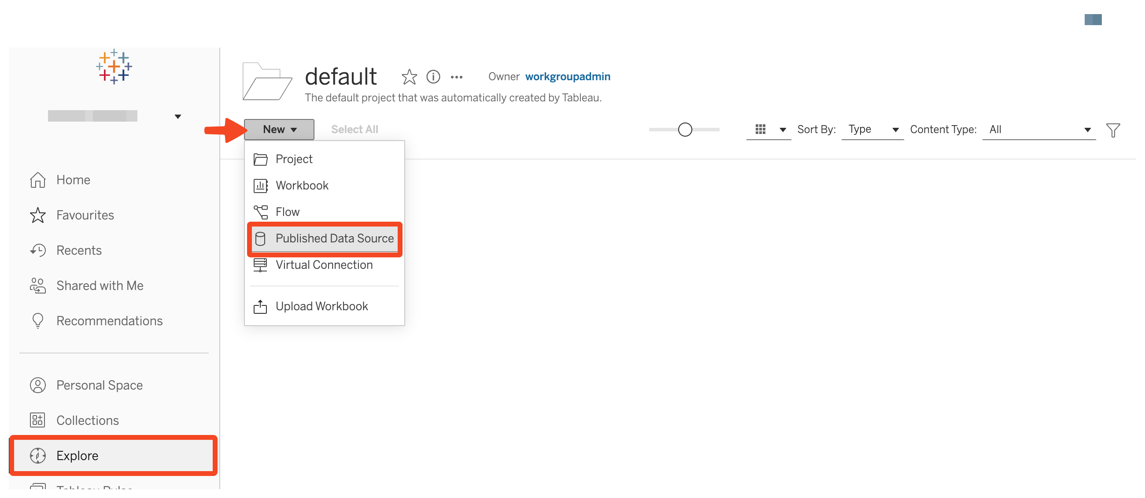
Task: Switch to grid view icon
Action: [760, 130]
